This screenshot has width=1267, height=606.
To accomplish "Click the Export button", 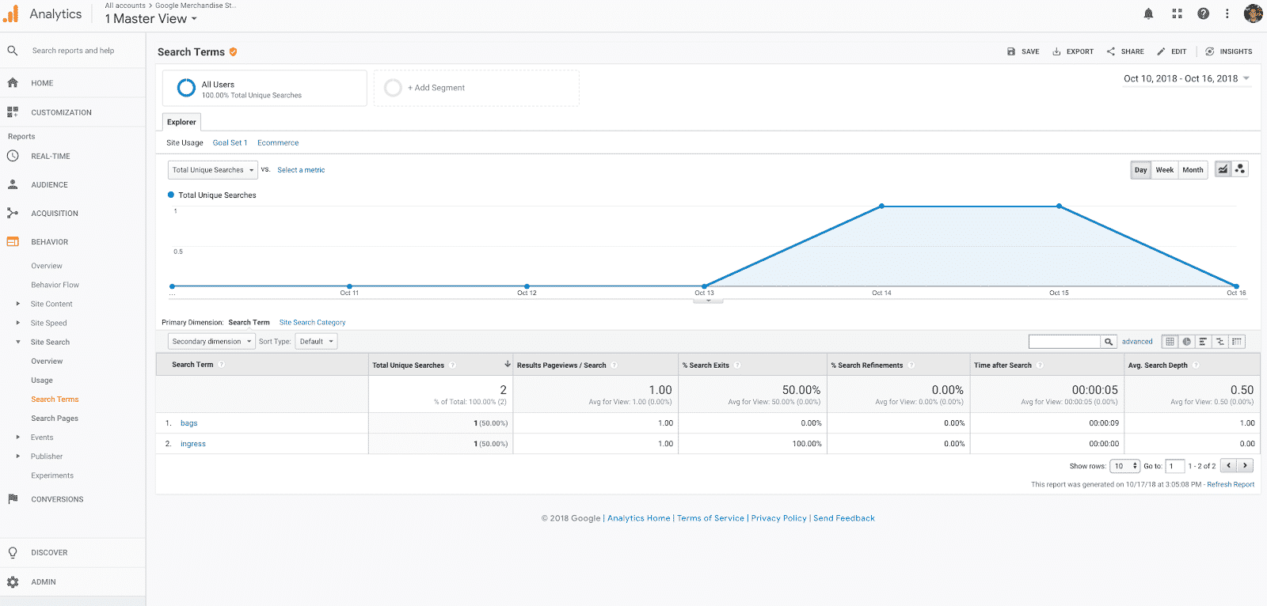I will (1073, 51).
